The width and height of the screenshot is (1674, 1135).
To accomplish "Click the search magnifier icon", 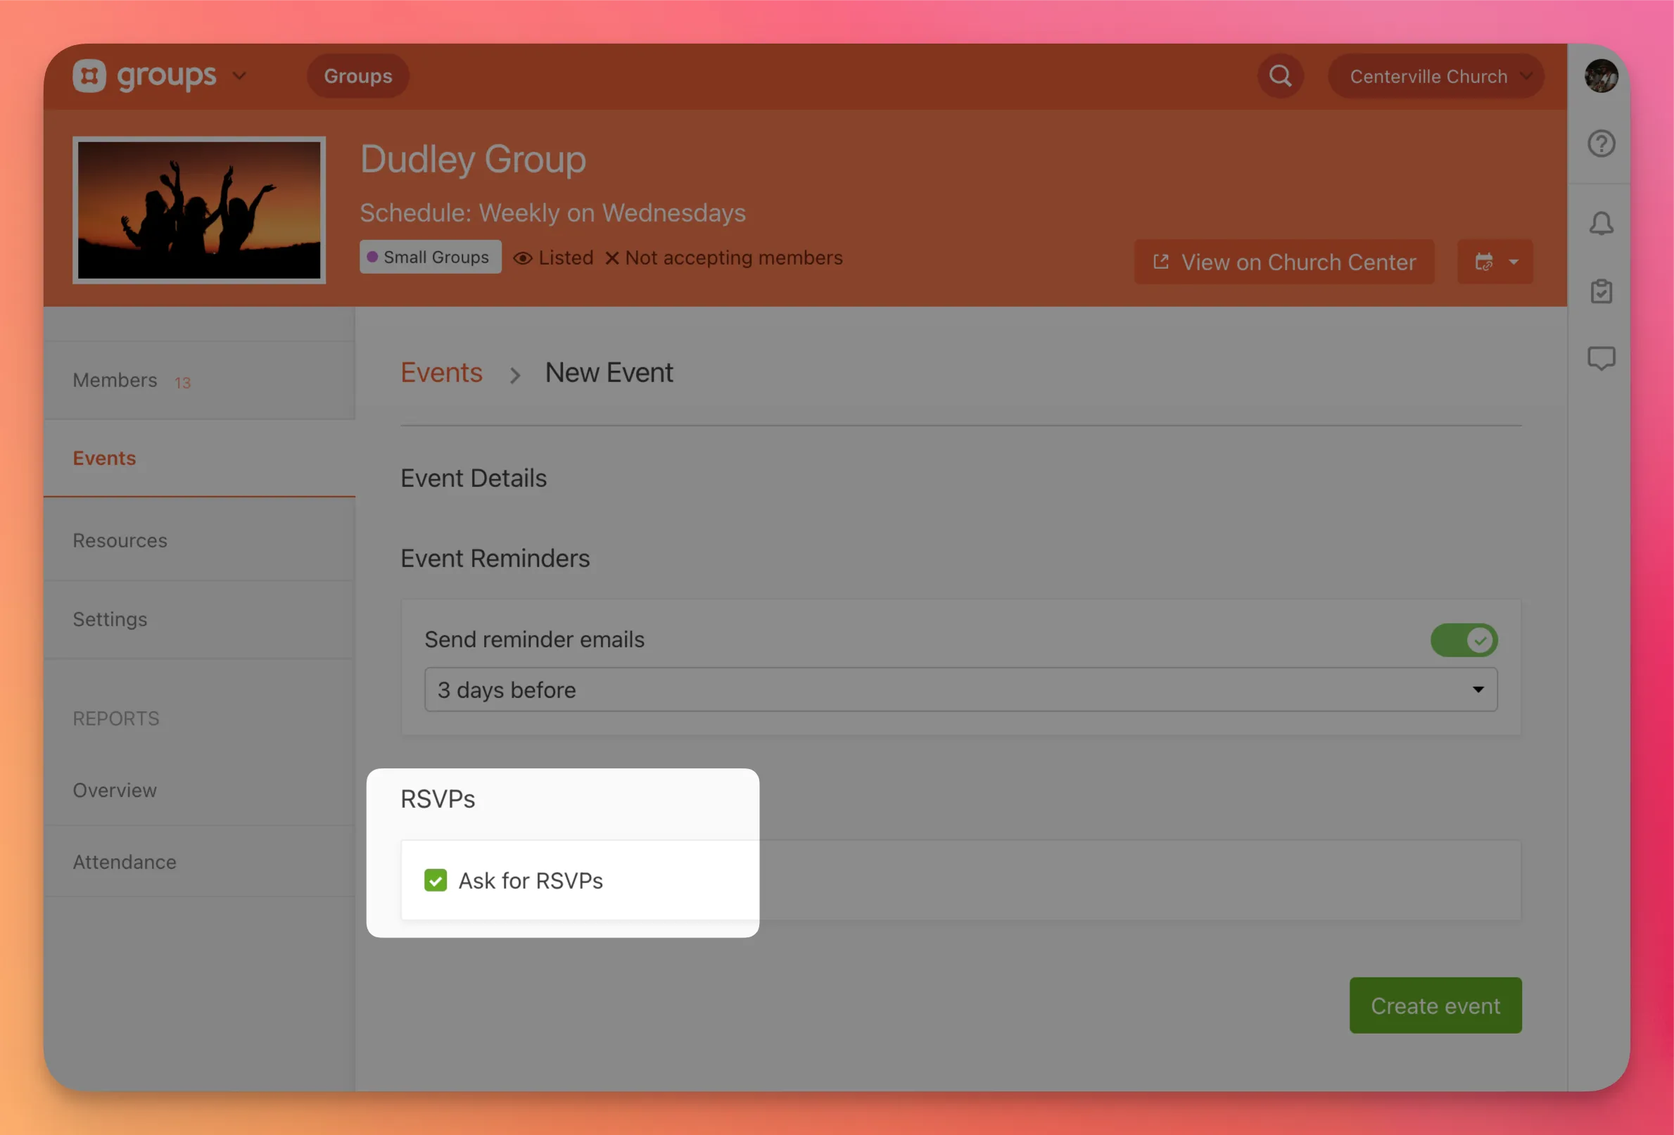I will (x=1280, y=75).
